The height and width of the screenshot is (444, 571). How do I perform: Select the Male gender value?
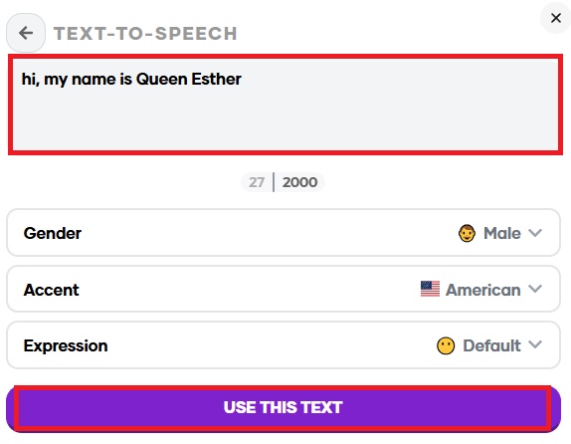coord(501,233)
